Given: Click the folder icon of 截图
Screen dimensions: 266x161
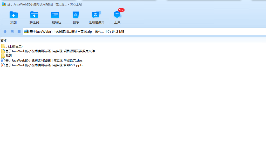Looking at the screenshot, I should pyautogui.click(x=3, y=56).
